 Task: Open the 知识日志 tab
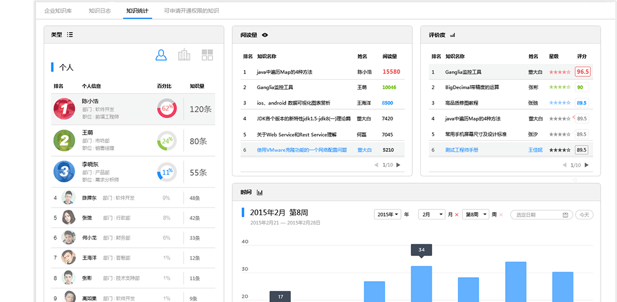[x=100, y=11]
